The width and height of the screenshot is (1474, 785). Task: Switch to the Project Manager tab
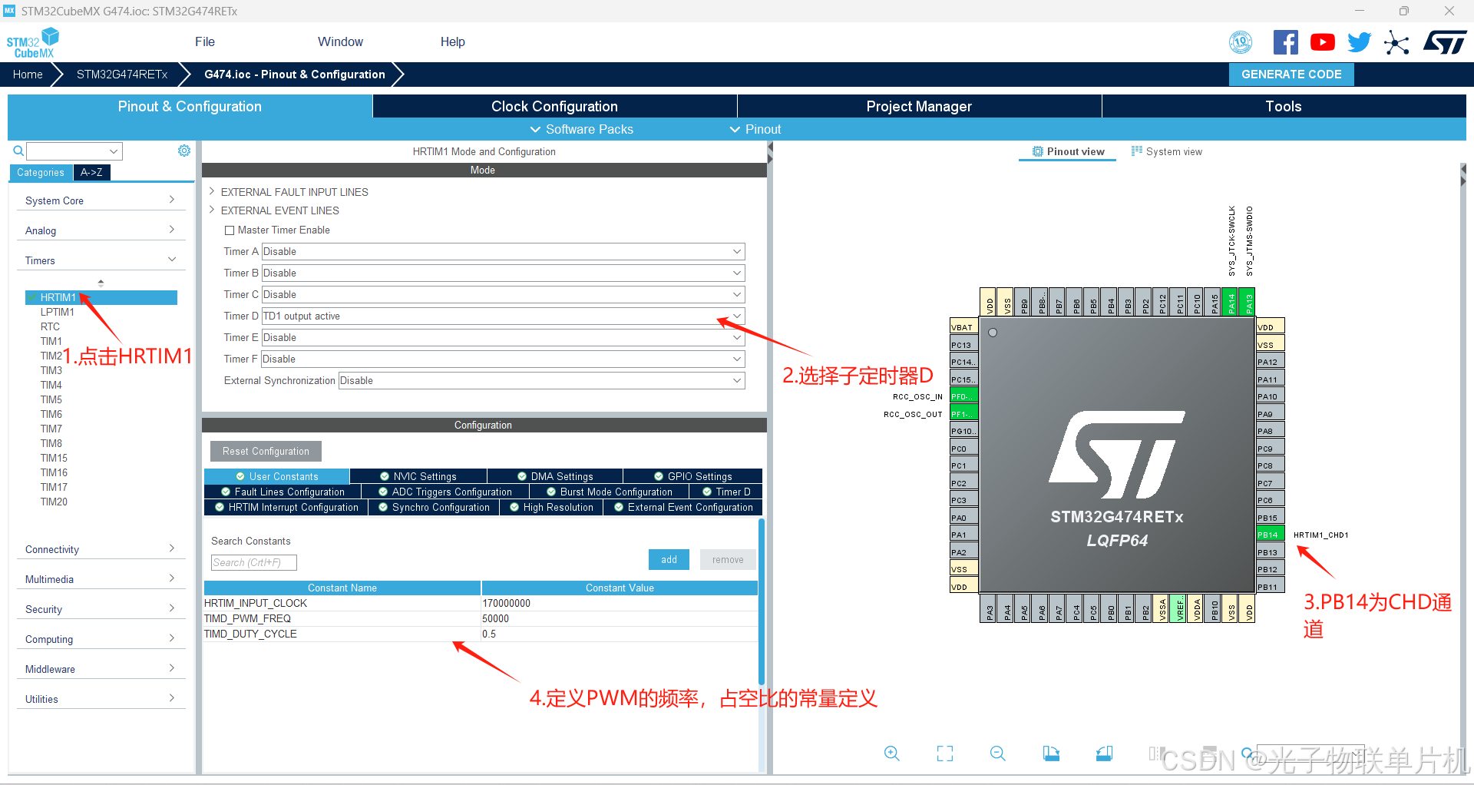(919, 106)
